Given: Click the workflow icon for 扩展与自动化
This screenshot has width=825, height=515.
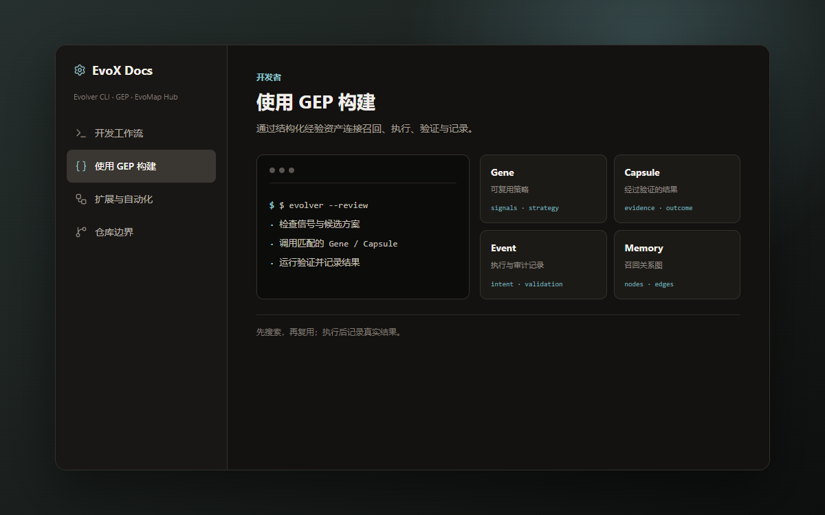Looking at the screenshot, I should click(80, 199).
